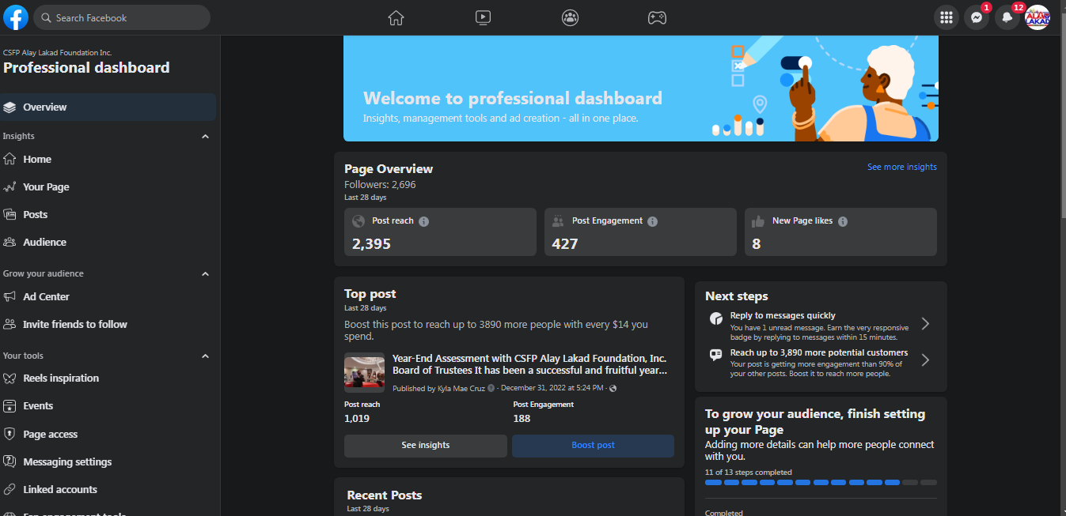1066x516 pixels.
Task: Click the 2,395 post reach value
Action: click(371, 243)
